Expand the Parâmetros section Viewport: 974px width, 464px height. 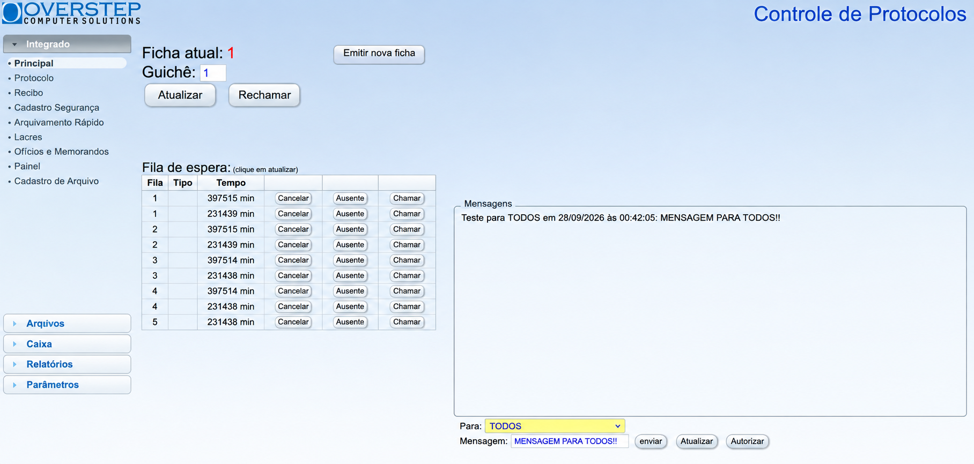click(x=67, y=385)
